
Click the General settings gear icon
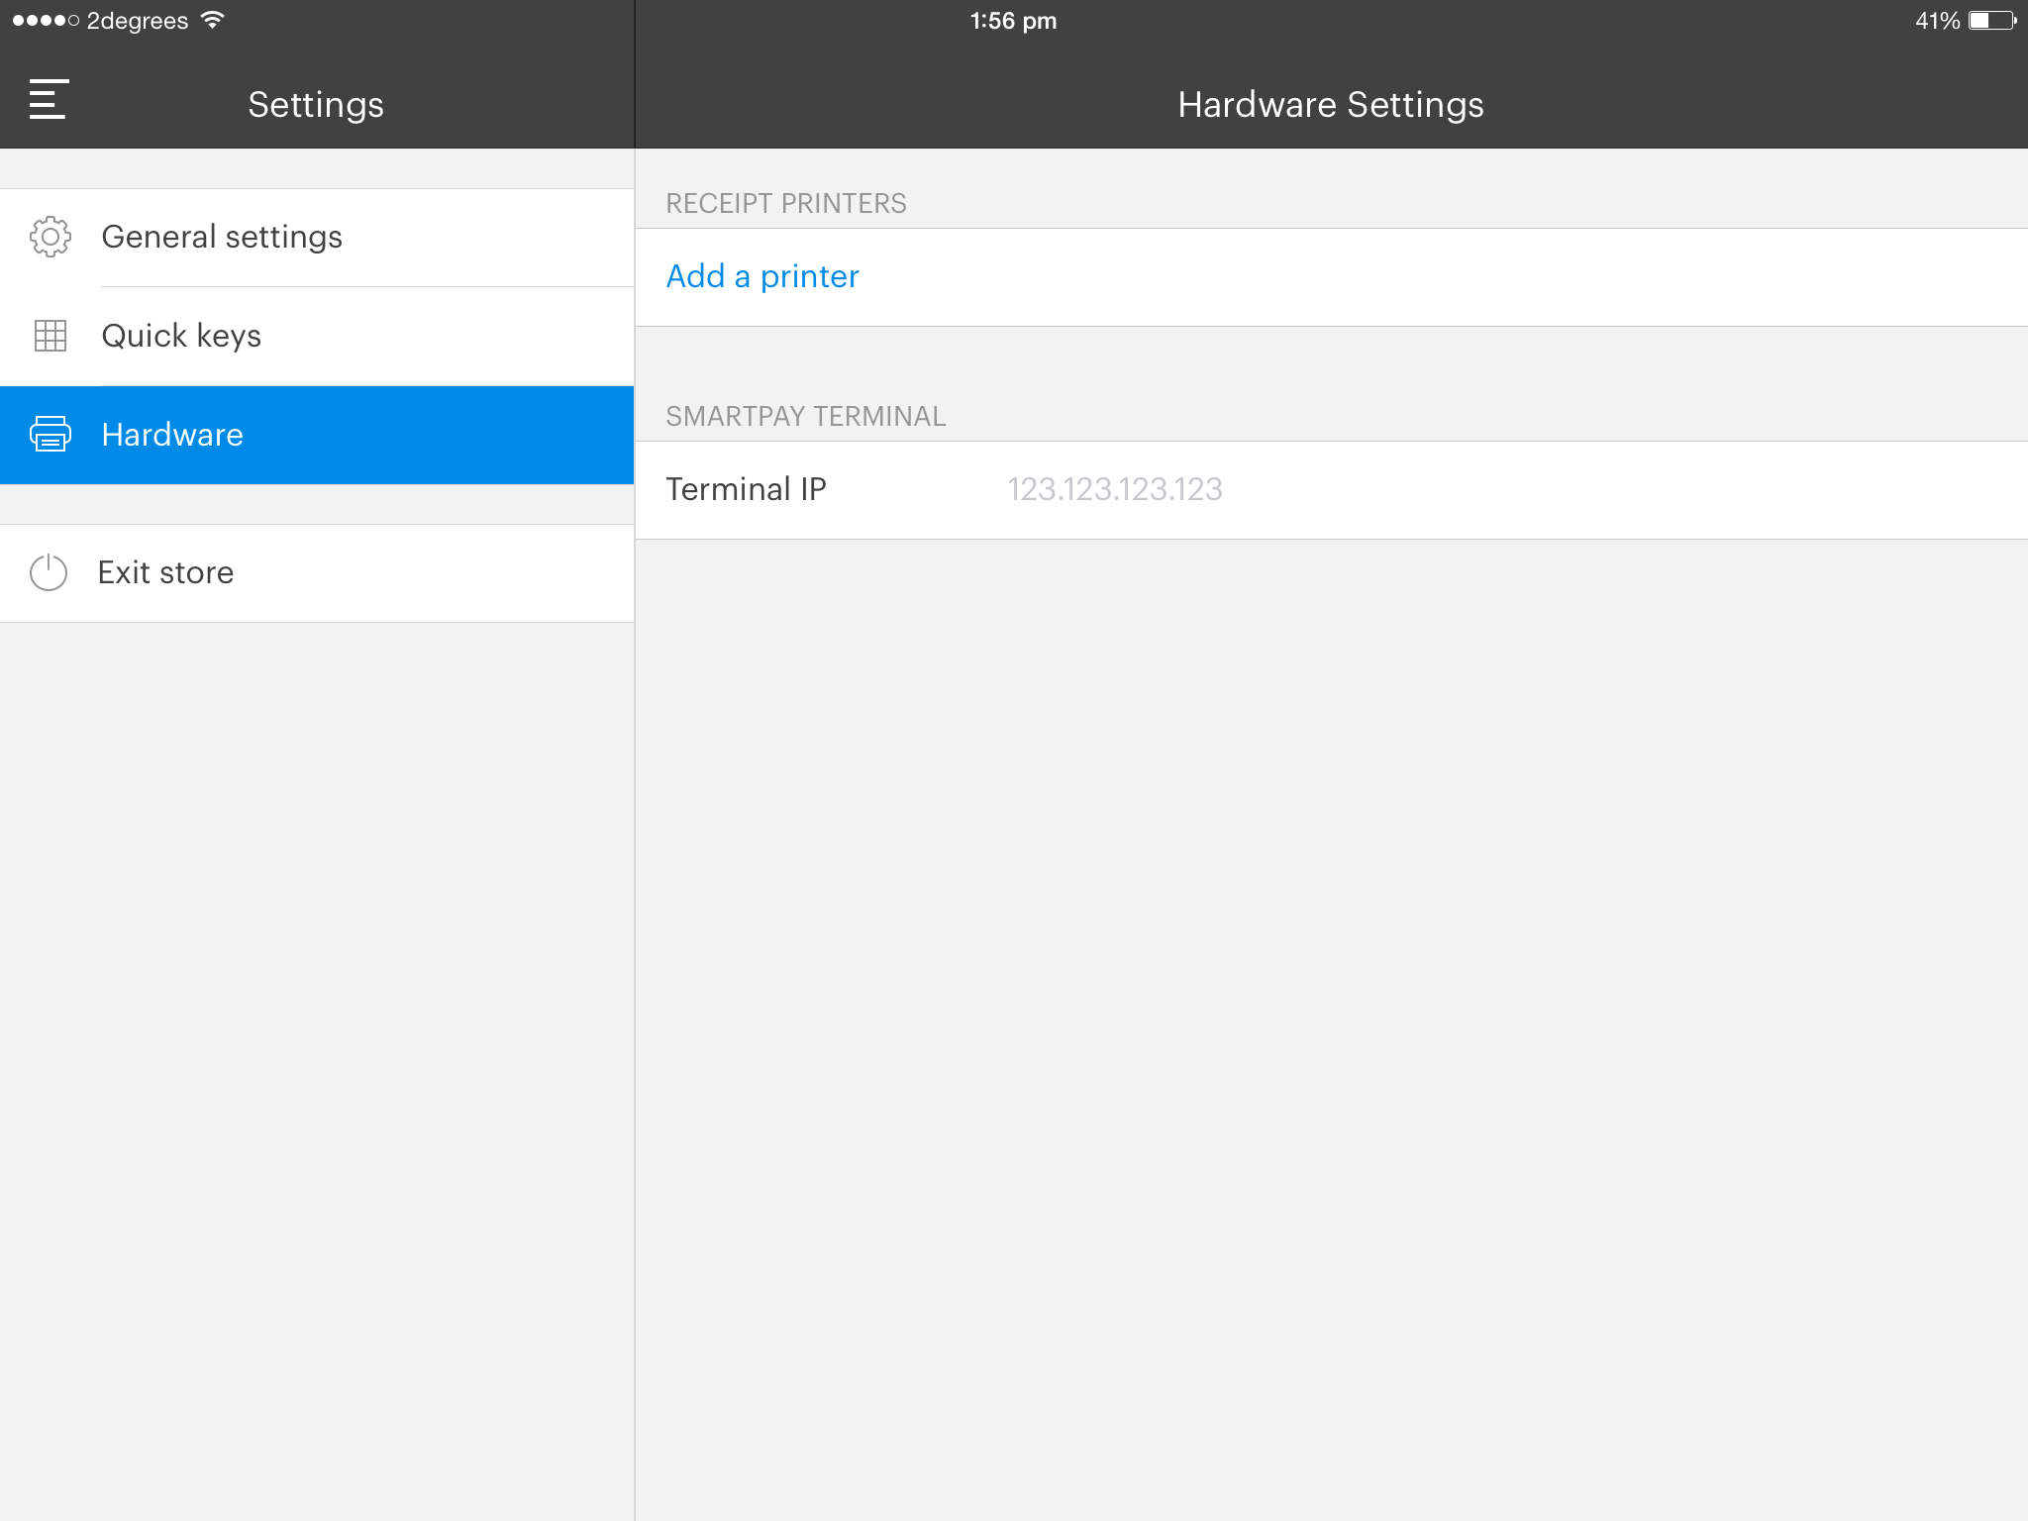[x=50, y=237]
